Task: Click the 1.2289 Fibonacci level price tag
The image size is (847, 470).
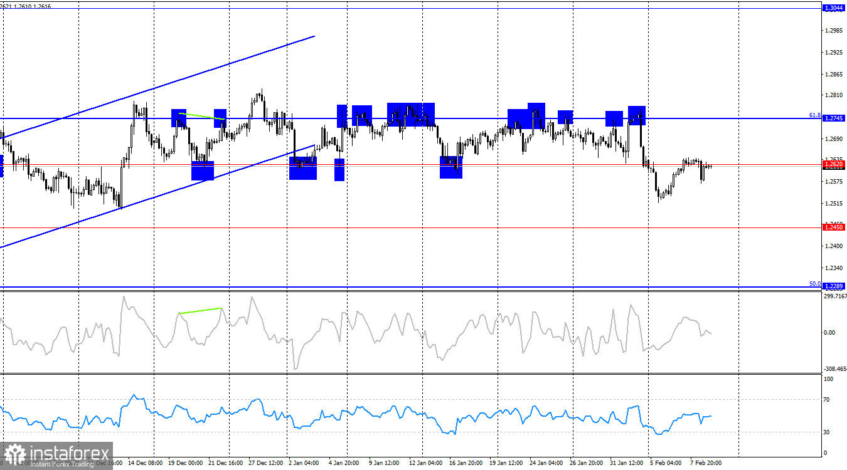Action: click(x=834, y=286)
